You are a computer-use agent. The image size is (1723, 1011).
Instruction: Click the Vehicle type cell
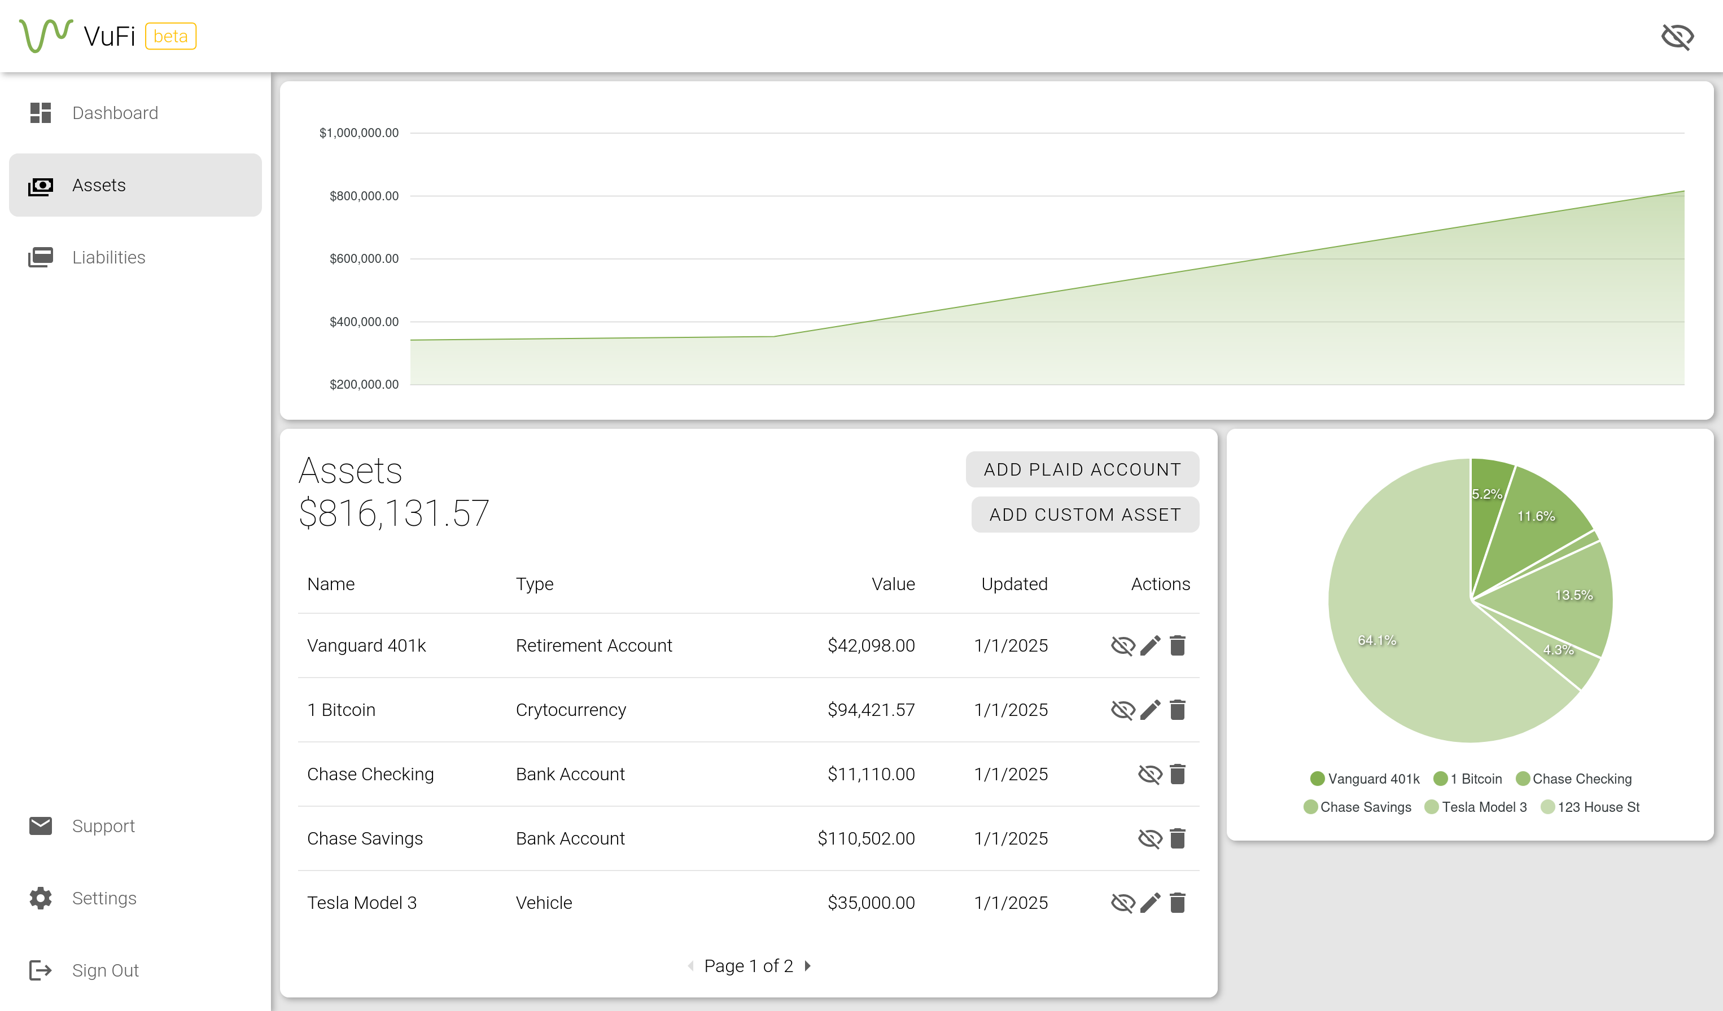(544, 902)
